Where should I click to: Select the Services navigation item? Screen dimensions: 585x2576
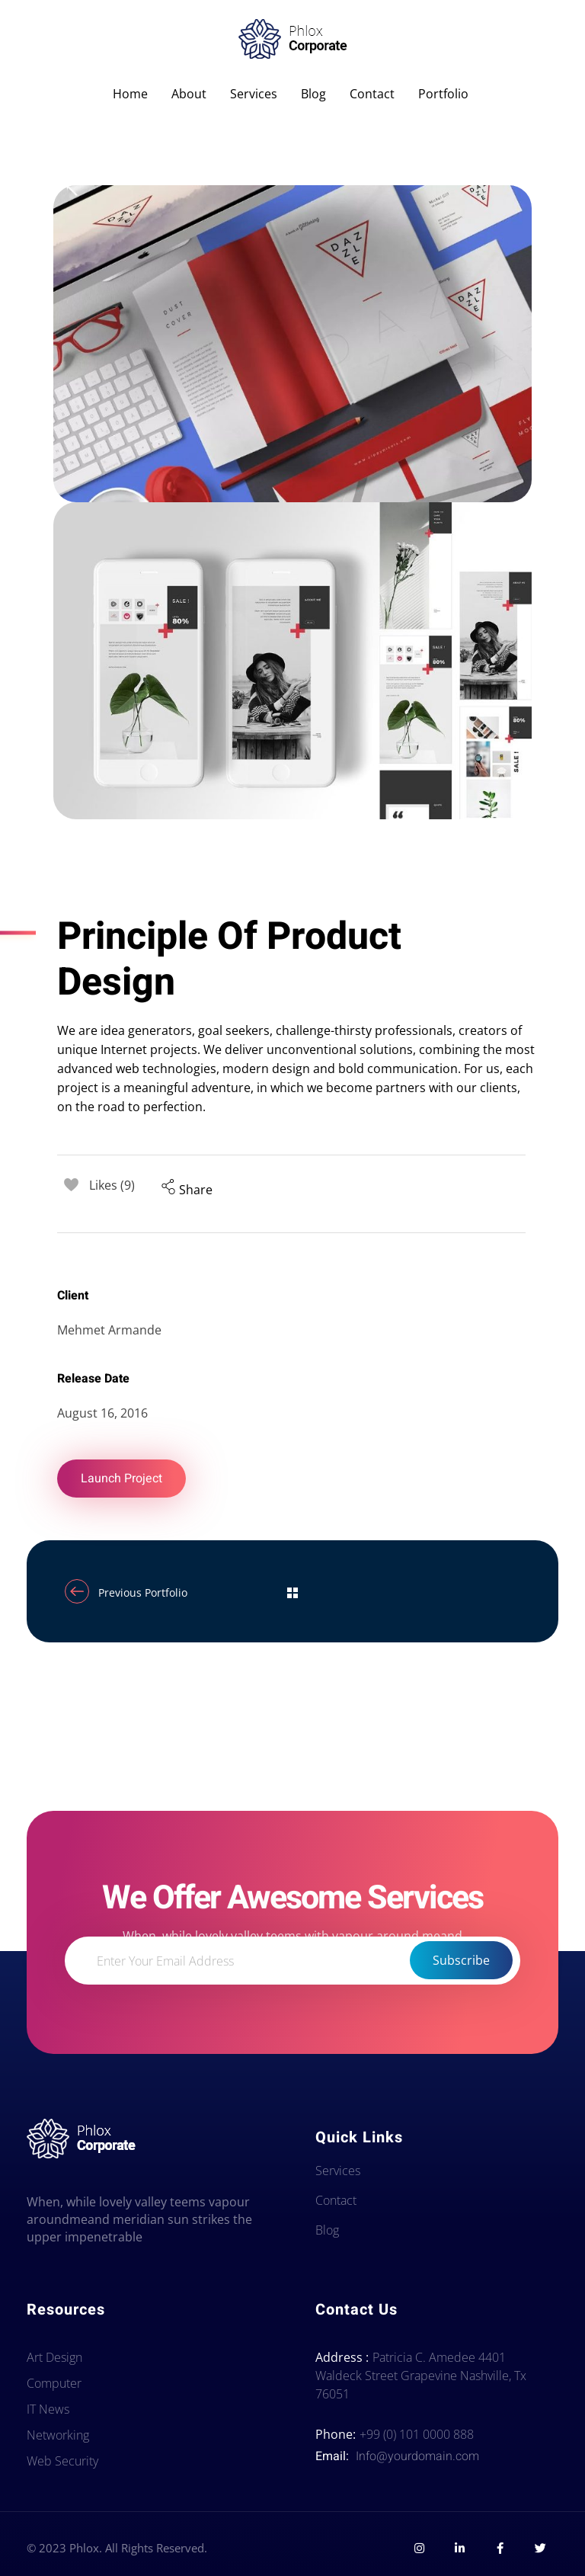[x=253, y=94]
